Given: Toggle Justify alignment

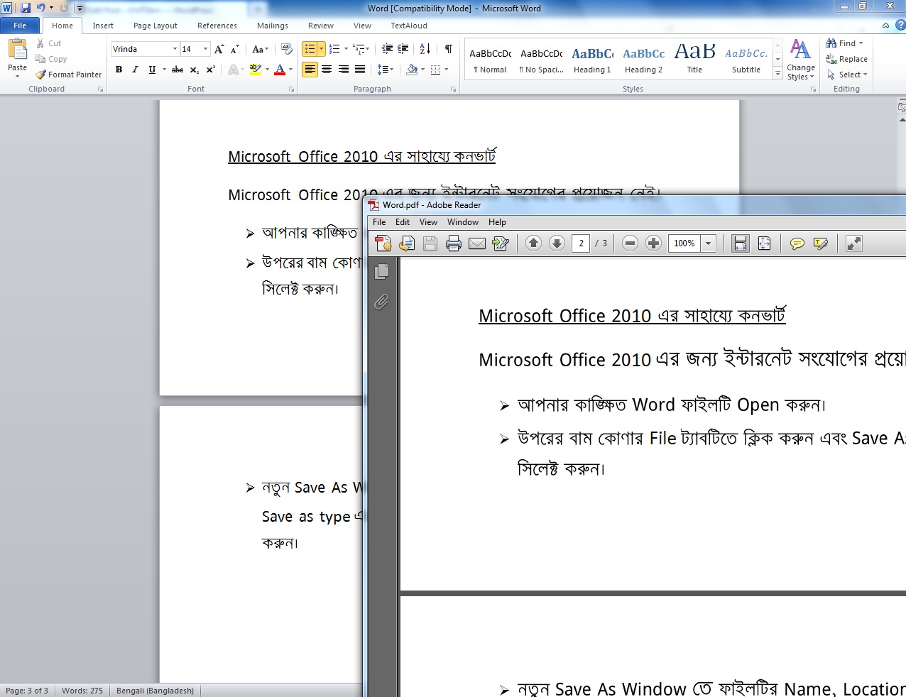Looking at the screenshot, I should [360, 70].
